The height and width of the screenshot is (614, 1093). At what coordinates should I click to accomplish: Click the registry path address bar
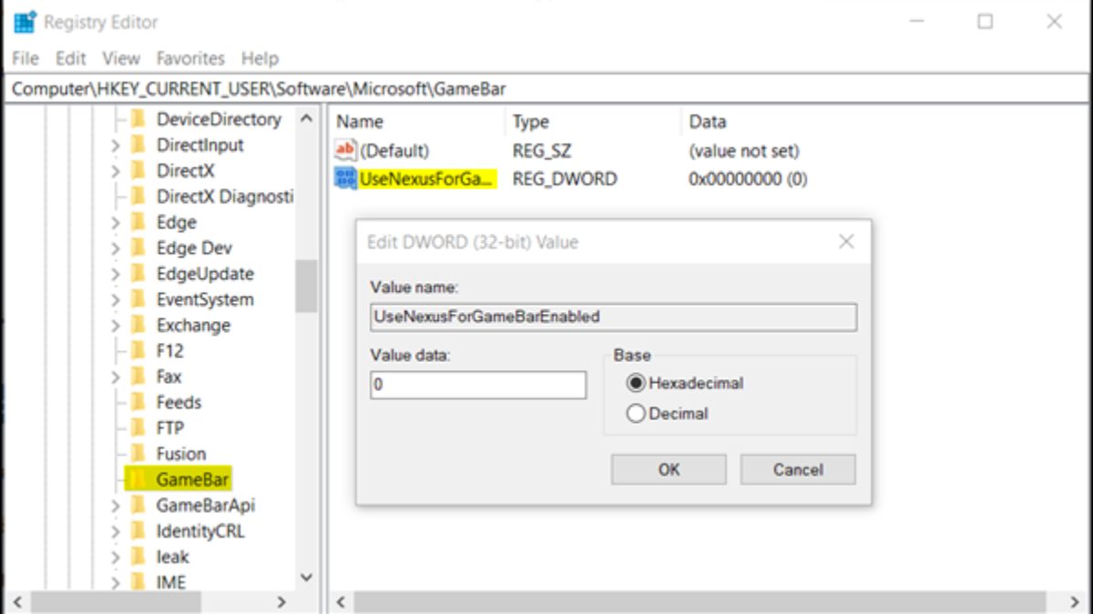pos(546,89)
